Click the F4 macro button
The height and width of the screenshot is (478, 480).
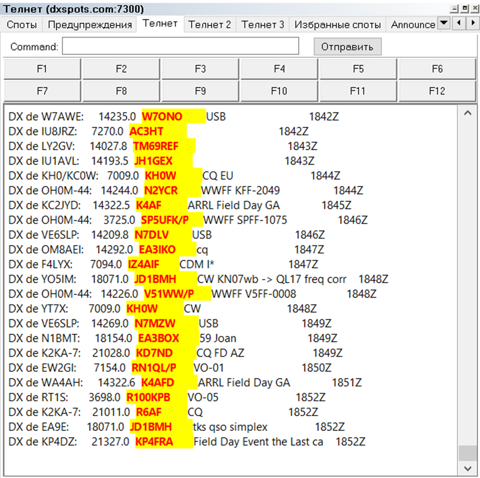[279, 69]
